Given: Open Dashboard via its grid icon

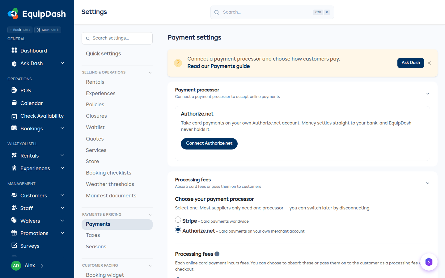Looking at the screenshot, I should 14,50.
